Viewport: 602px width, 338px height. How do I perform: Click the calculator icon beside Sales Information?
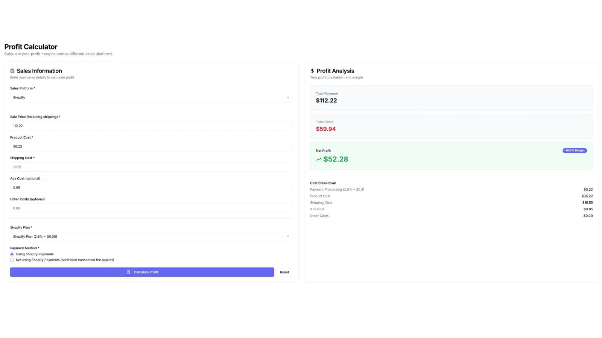[12, 71]
